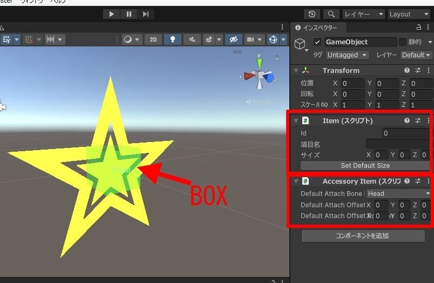The height and width of the screenshot is (283, 434).
Task: Open scene camera settings icon
Action: click(x=250, y=39)
